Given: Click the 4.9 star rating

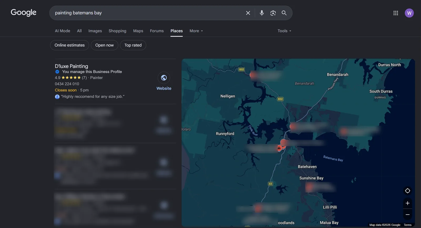Looking at the screenshot, I should click(68, 78).
